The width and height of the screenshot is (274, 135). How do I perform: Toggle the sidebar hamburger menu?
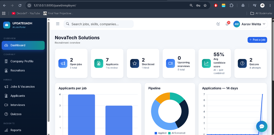(x=58, y=24)
